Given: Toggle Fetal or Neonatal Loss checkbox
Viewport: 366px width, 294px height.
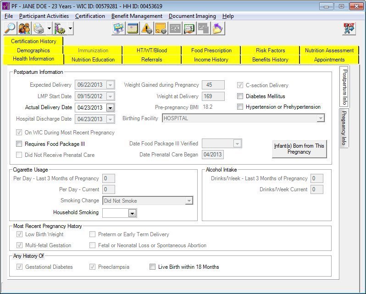Looking at the screenshot, I should [x=93, y=245].
